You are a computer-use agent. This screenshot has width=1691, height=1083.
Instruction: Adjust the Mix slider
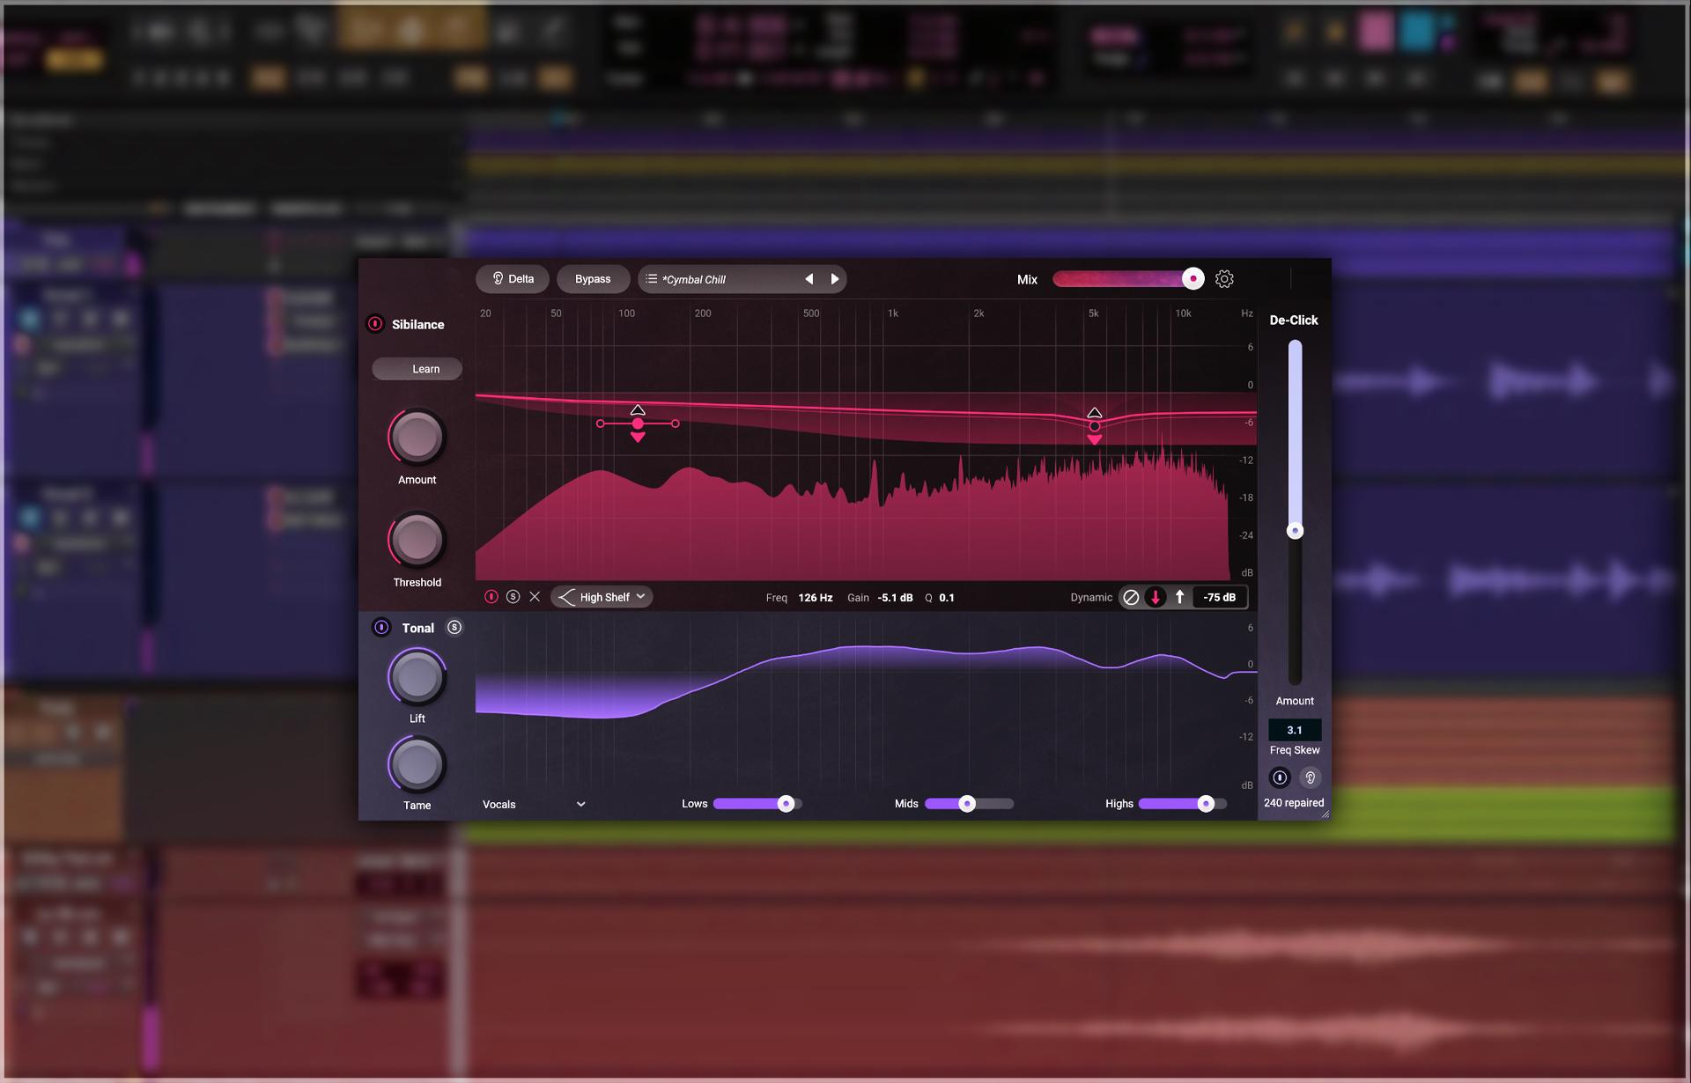tap(1128, 279)
